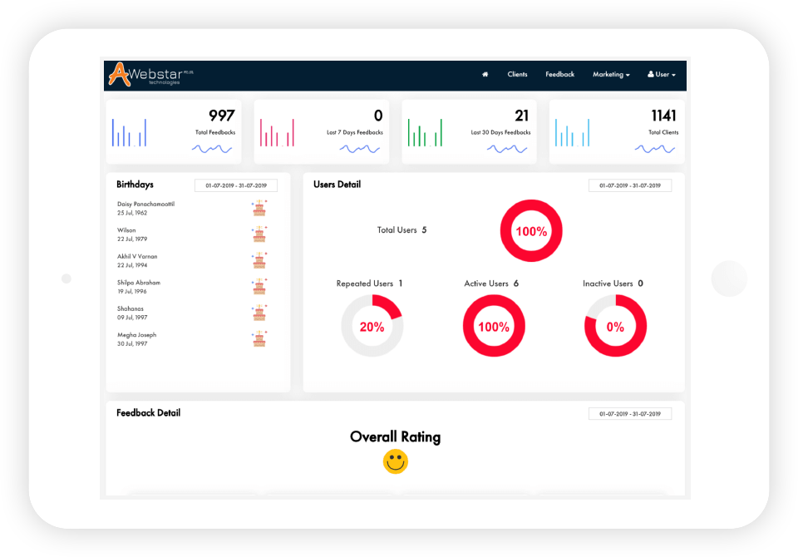Screen dimensions: 798x557
Task: Click the 20% Repeated Users donut chart
Action: 372,326
